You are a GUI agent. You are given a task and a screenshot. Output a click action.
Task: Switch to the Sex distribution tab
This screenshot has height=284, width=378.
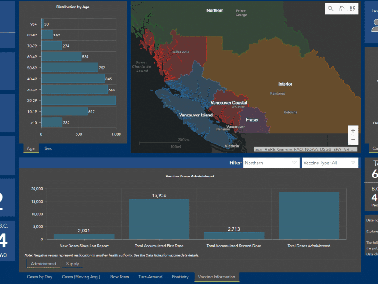pyautogui.click(x=48, y=148)
